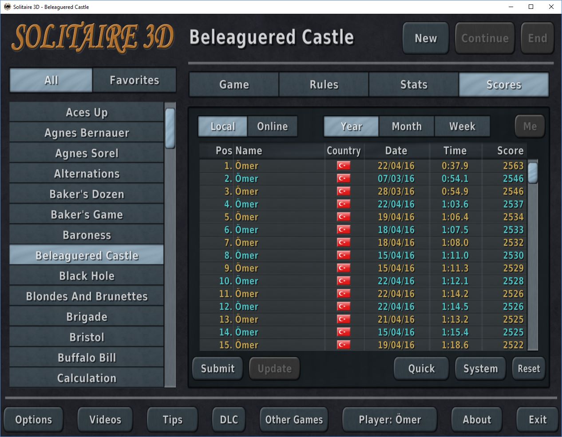Select Agnes Sorel game
Screen dimensions: 562x437
pyautogui.click(x=87, y=153)
